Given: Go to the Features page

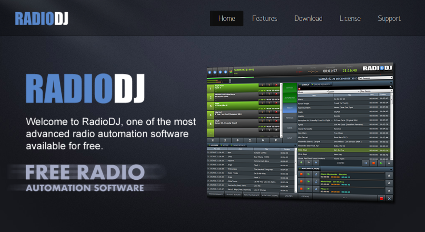Looking at the screenshot, I should 265,18.
